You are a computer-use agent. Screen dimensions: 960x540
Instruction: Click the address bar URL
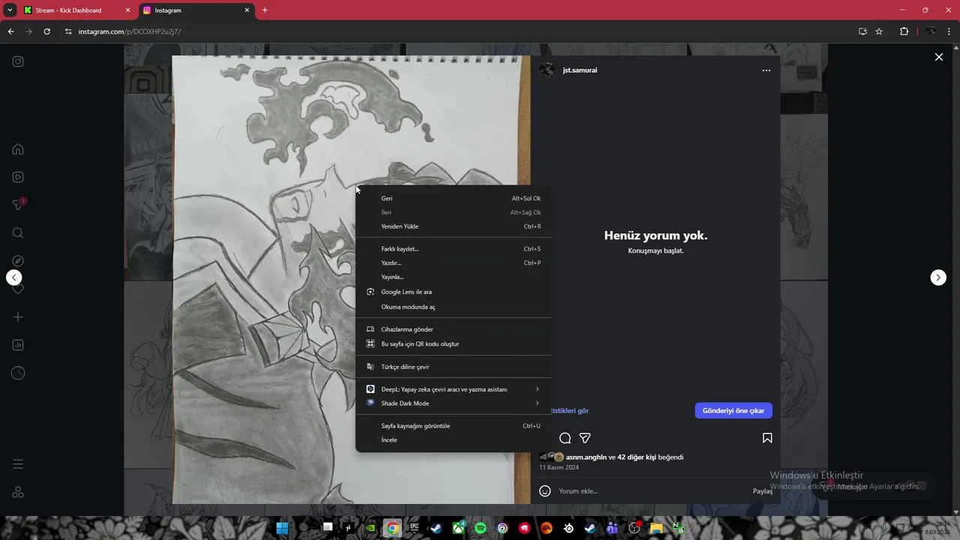pyautogui.click(x=130, y=31)
